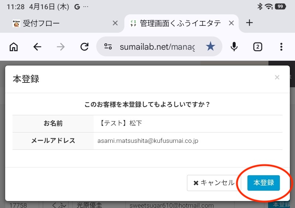Tap the browser Home icon
The height and width of the screenshot is (208, 295).
(x=14, y=47)
